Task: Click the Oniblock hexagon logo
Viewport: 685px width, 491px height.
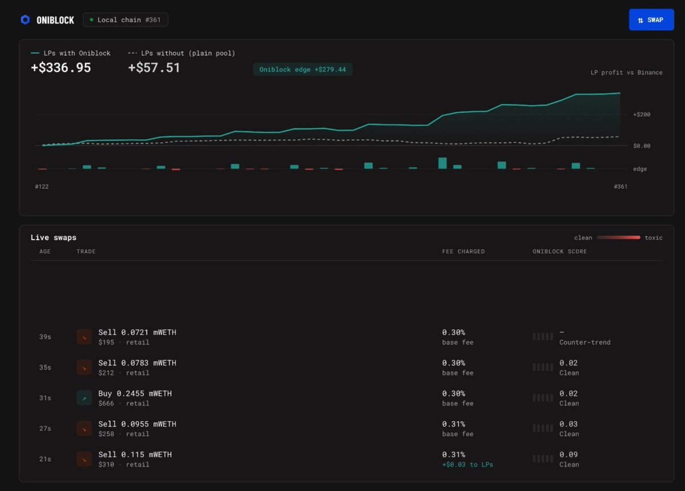Action: 25,20
